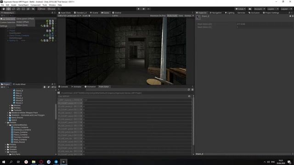Image resolution: width=294 pixels, height=165 pixels.
Task: Select the Hand tool in the toolbar
Action: (x=4, y=9)
